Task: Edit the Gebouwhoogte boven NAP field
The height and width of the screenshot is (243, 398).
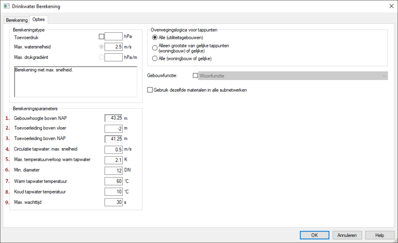Action: 113,118
